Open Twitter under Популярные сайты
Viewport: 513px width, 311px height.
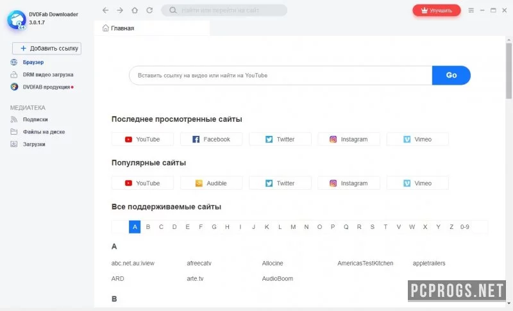[x=280, y=183]
